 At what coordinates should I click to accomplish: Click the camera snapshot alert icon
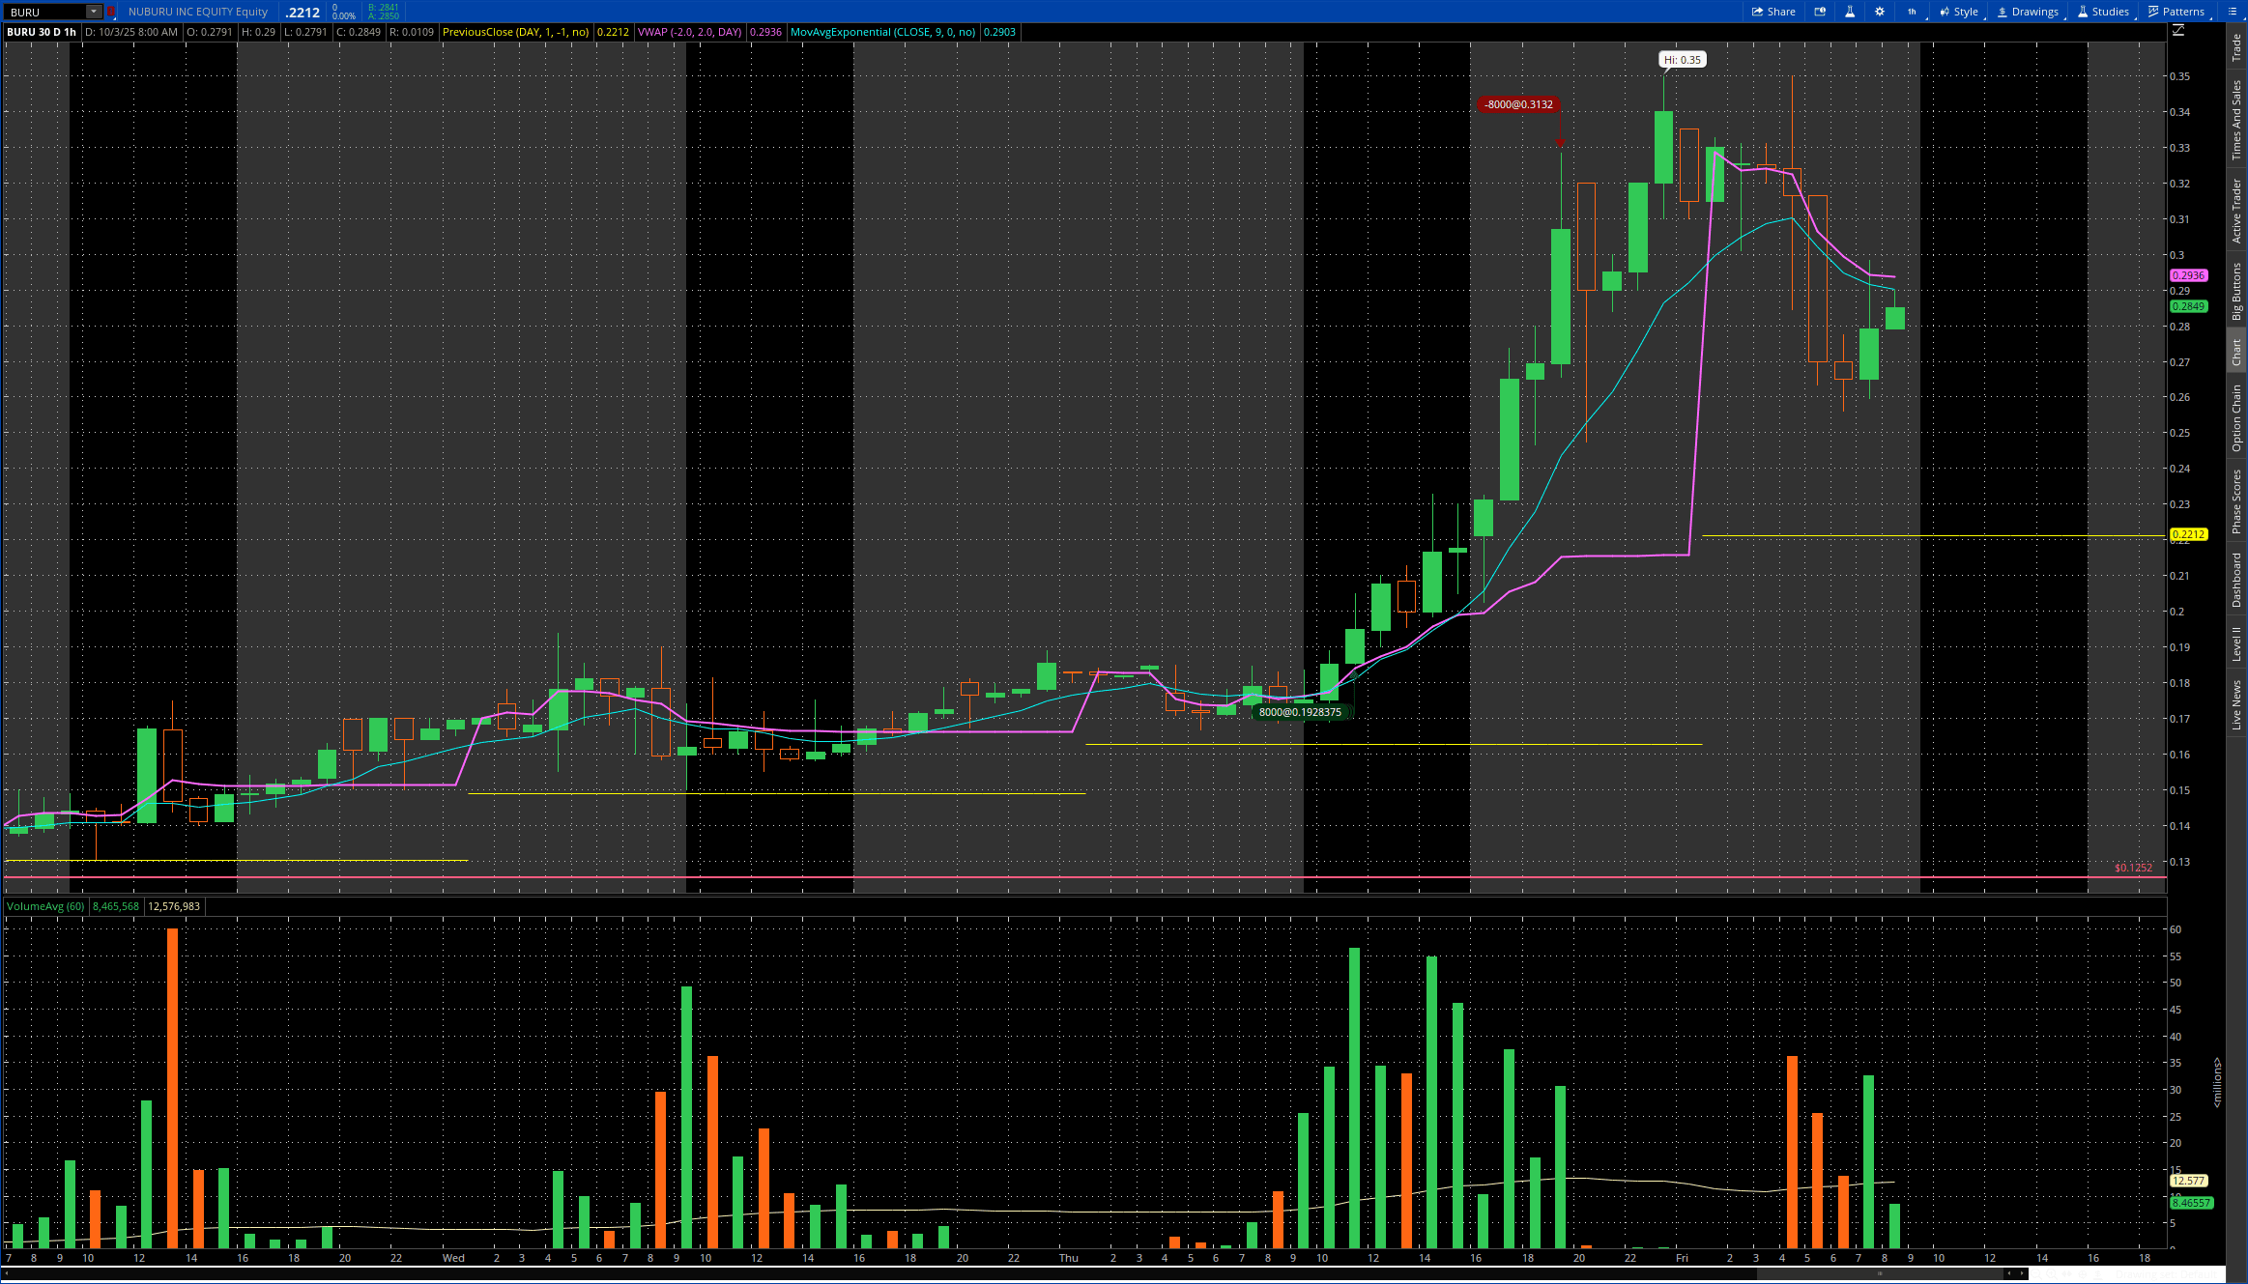coord(1820,12)
